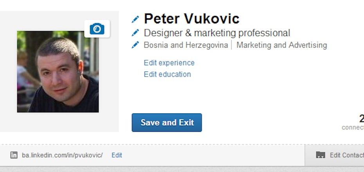Click the camera icon to change photo
This screenshot has height=172, width=364.
tap(97, 29)
